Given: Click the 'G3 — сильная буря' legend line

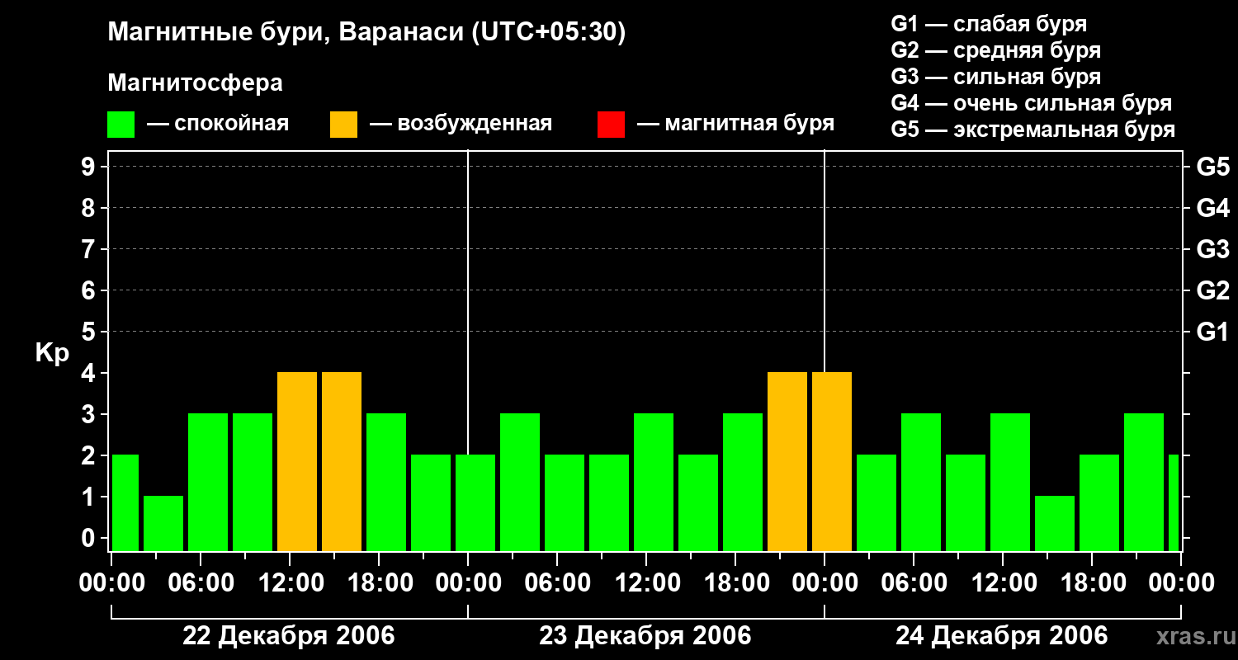Looking at the screenshot, I should 995,77.
